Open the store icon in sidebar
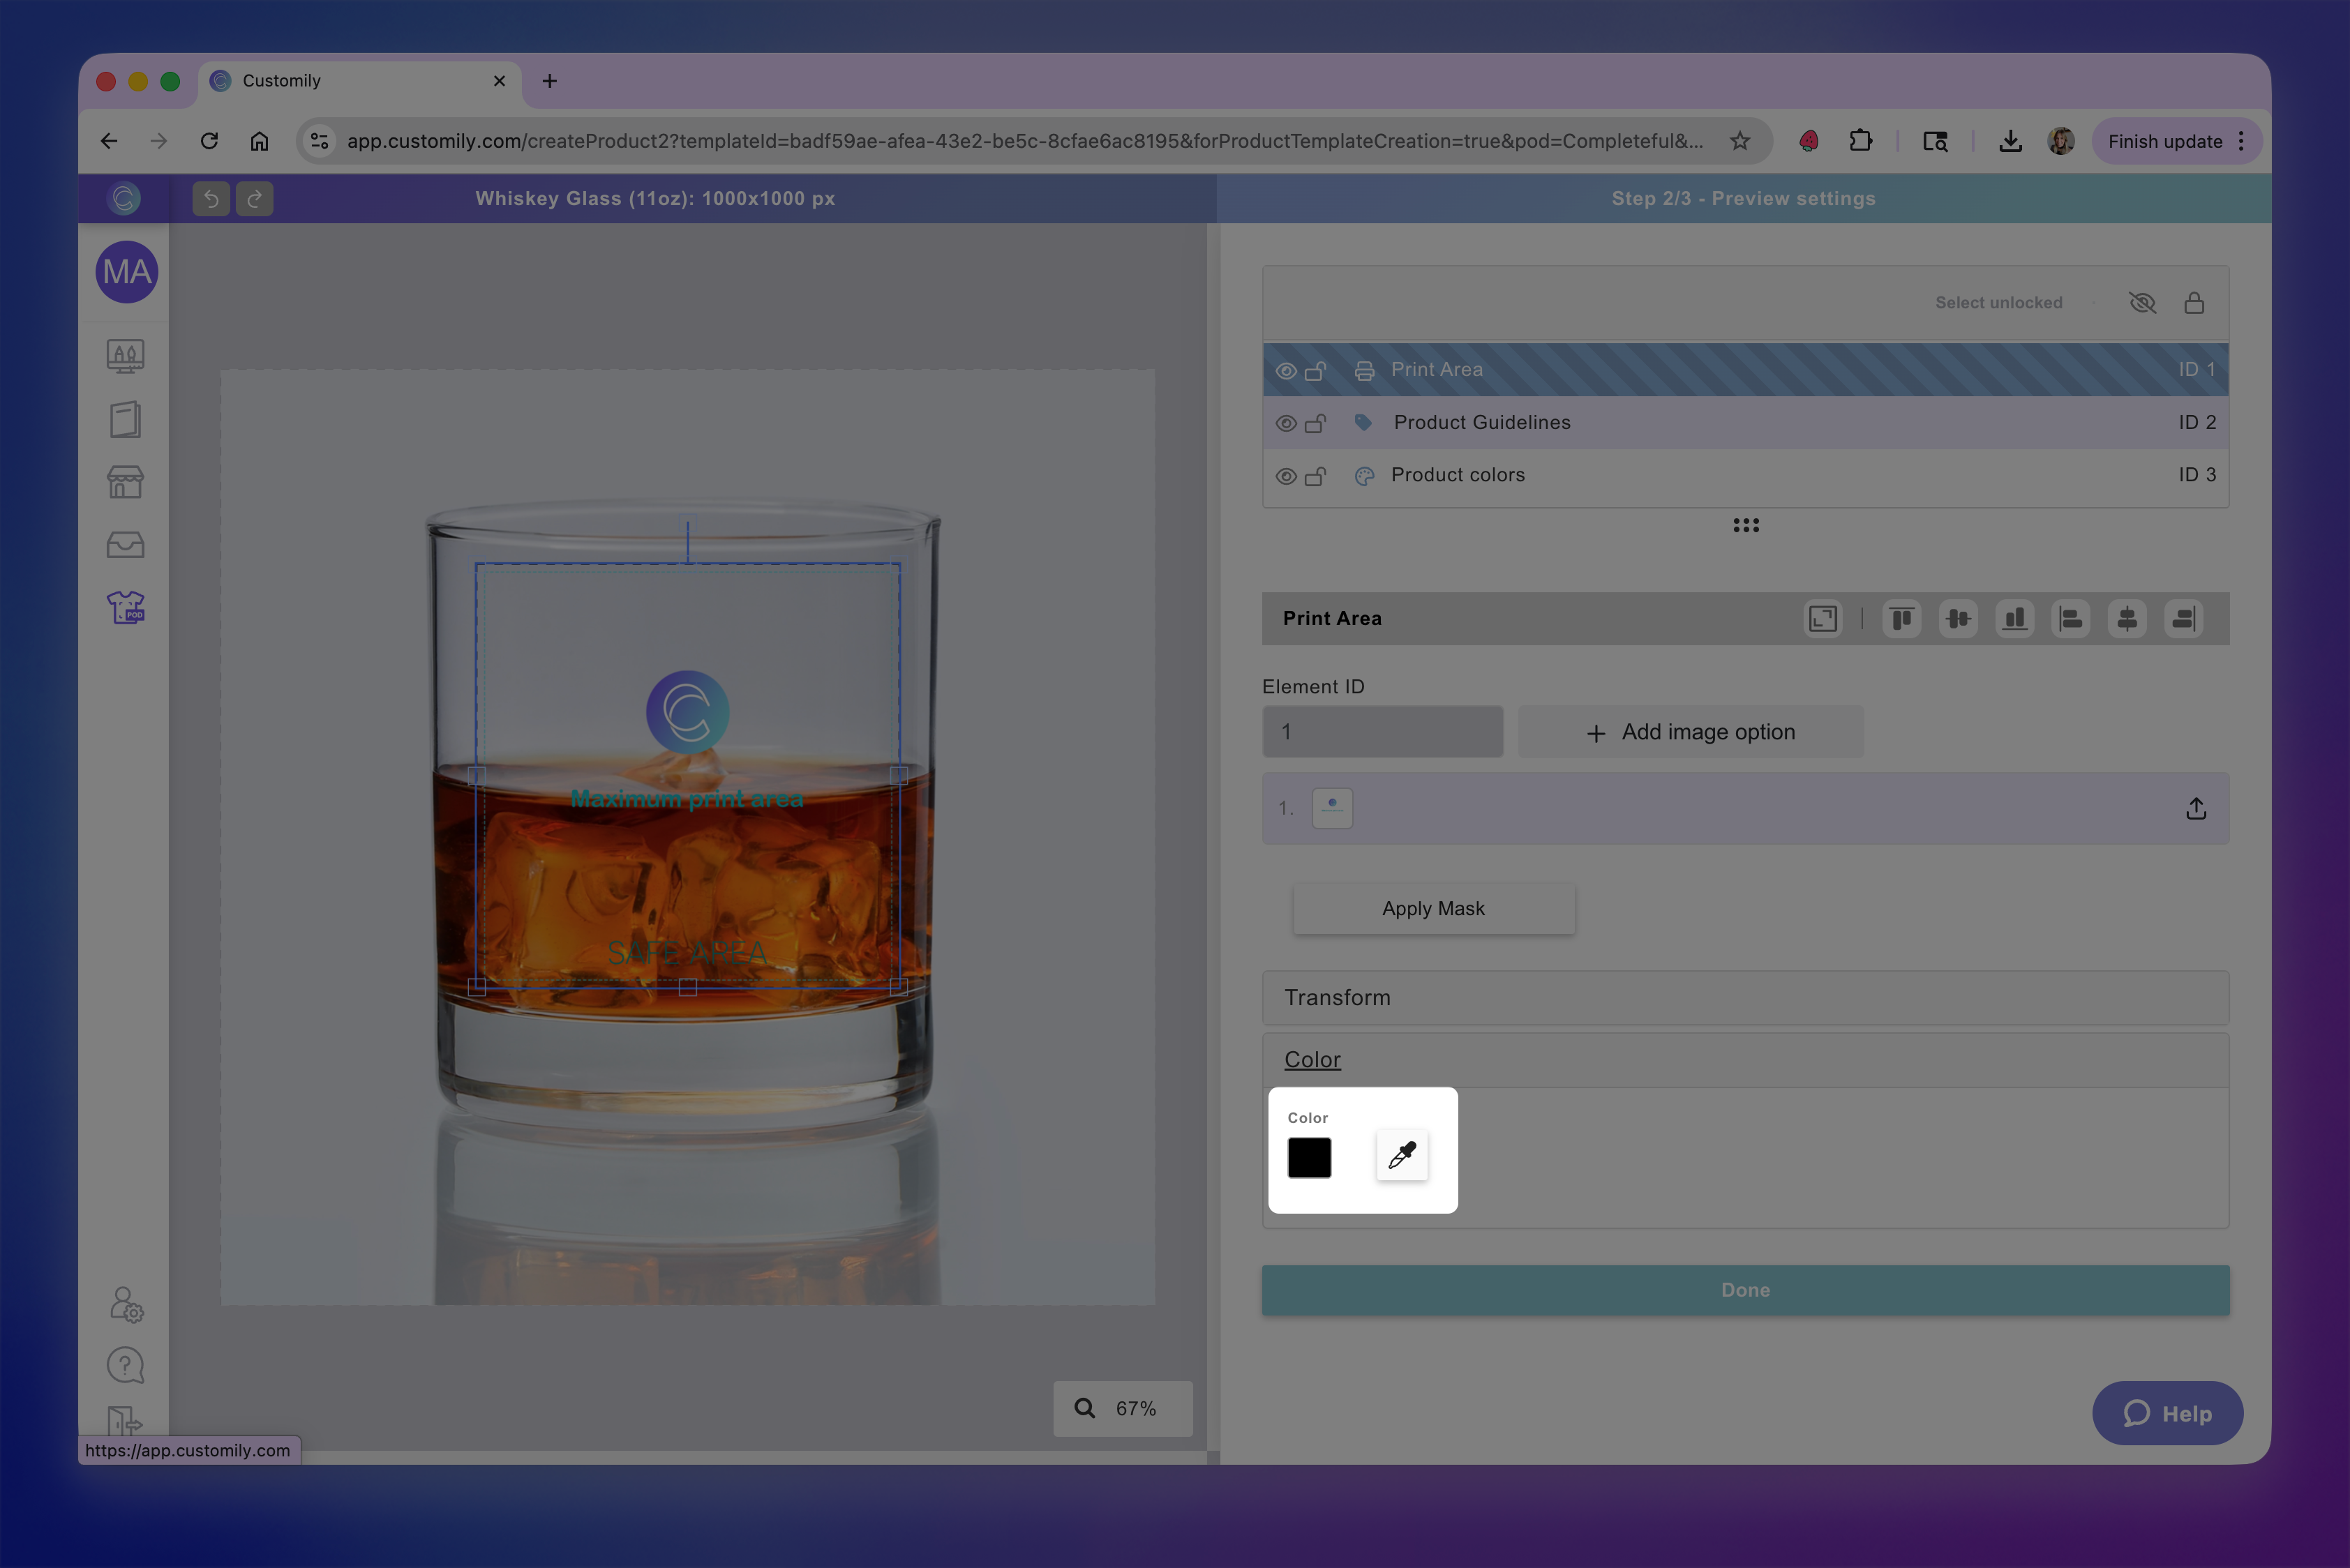This screenshot has width=2350, height=1568. (126, 482)
